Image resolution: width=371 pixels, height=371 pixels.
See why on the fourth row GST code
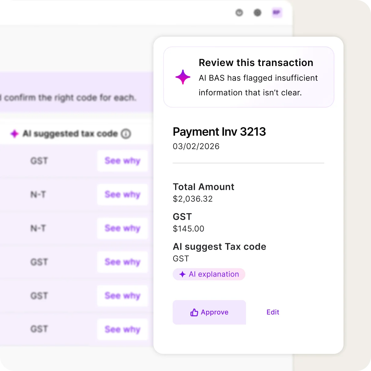[123, 262]
